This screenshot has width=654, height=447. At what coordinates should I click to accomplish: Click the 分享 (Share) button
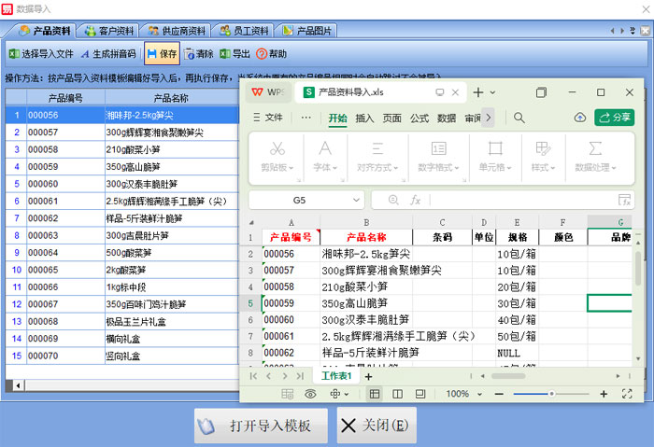614,118
